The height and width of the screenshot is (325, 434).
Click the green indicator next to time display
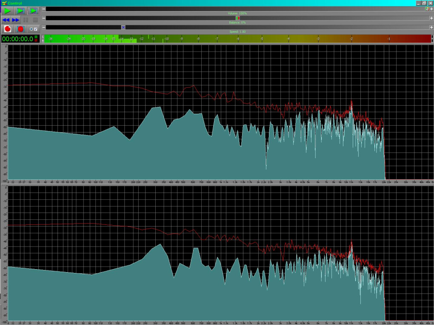pyautogui.click(x=36, y=37)
